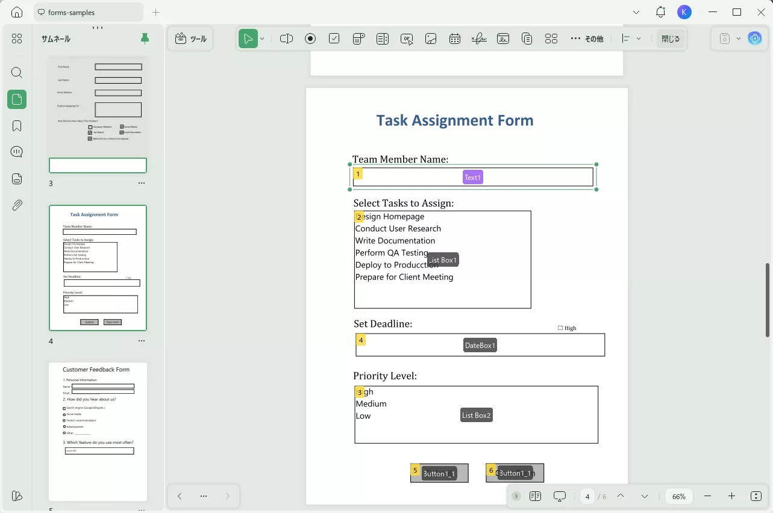Screen dimensions: 773x513
Task: Open the forms-samples document tab
Action: (x=89, y=12)
